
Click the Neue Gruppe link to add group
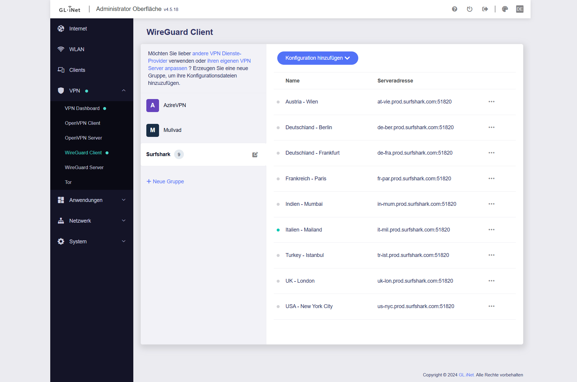166,181
